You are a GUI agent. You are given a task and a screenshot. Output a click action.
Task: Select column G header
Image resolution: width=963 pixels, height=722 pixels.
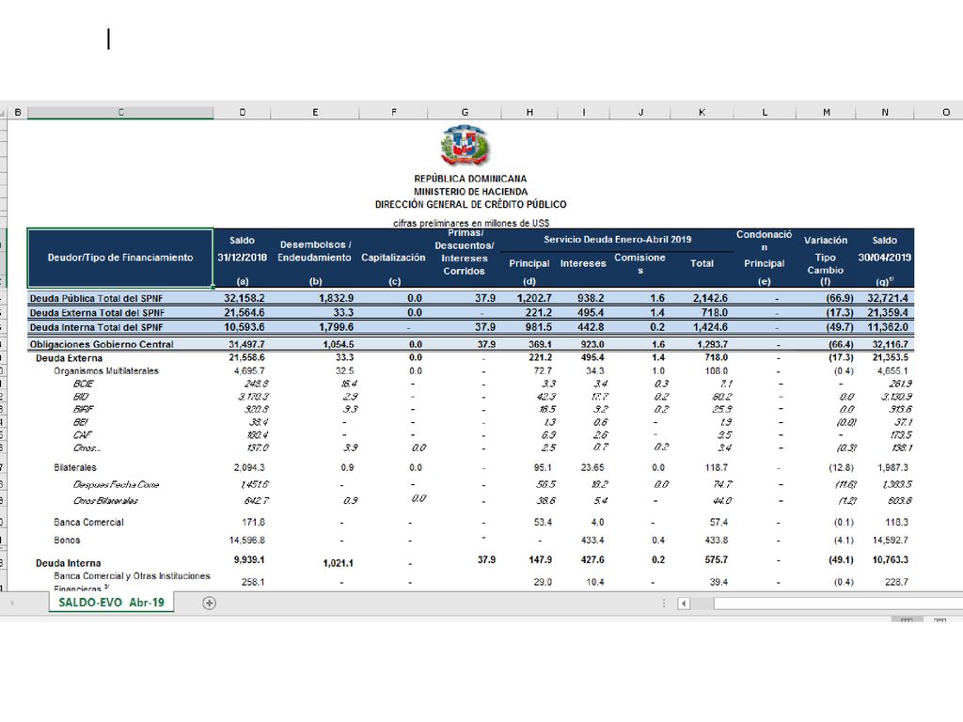(x=465, y=113)
